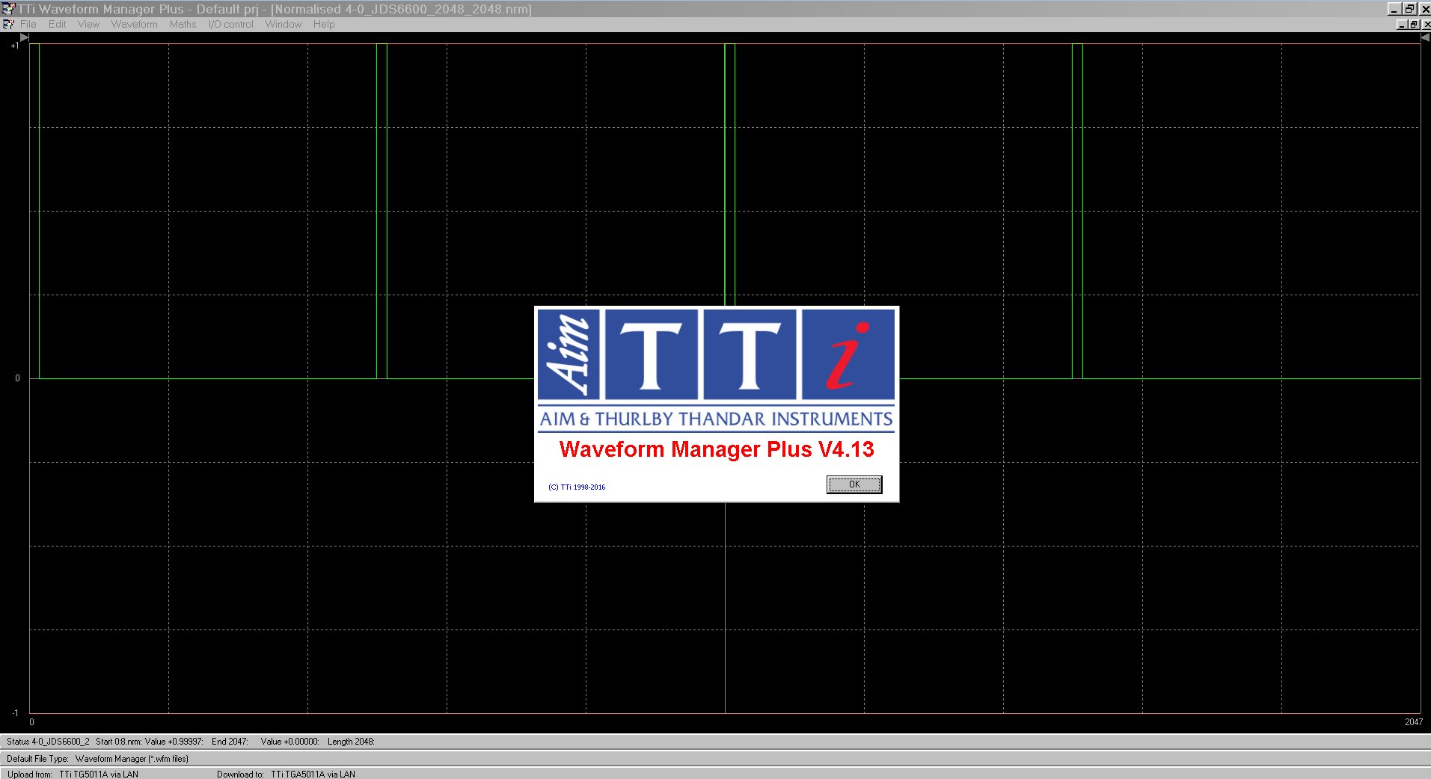Click the red 'i' logo tile
This screenshot has width=1431, height=779.
[x=848, y=354]
